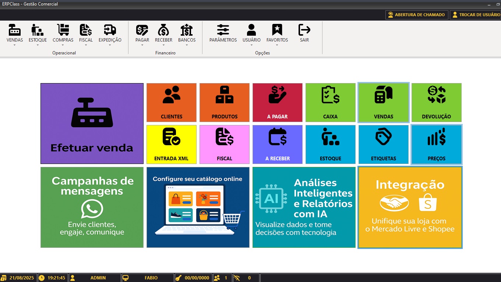Expand the Compras dropdown arrow
501x282 pixels.
[x=63, y=45]
